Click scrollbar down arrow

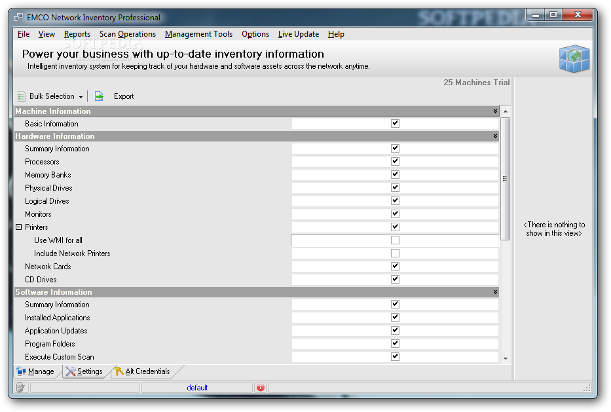(x=506, y=358)
